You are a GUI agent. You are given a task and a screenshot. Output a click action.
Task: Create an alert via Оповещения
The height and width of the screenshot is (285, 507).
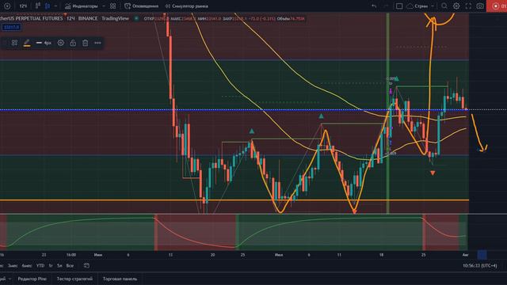(142, 6)
